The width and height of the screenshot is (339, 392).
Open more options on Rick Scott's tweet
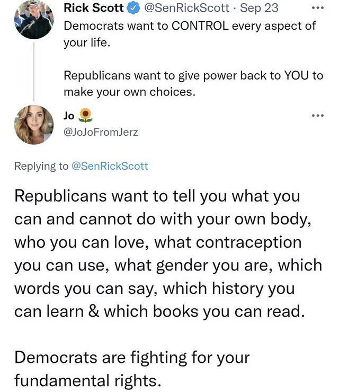click(x=317, y=8)
